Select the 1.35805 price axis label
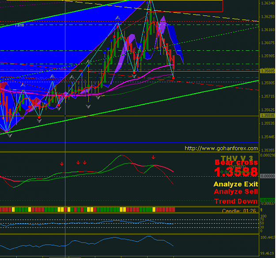The height and width of the screenshot is (258, 276). tap(268, 83)
